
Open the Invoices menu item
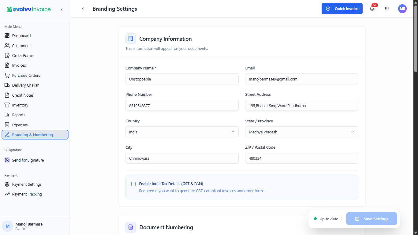tap(35, 65)
